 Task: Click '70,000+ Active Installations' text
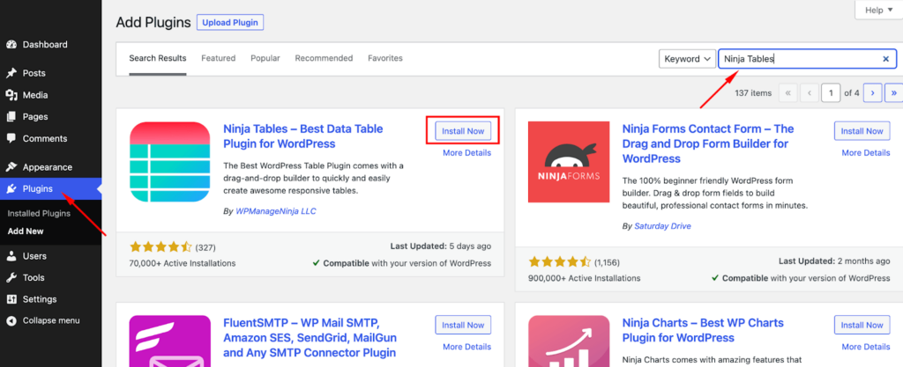(x=183, y=263)
